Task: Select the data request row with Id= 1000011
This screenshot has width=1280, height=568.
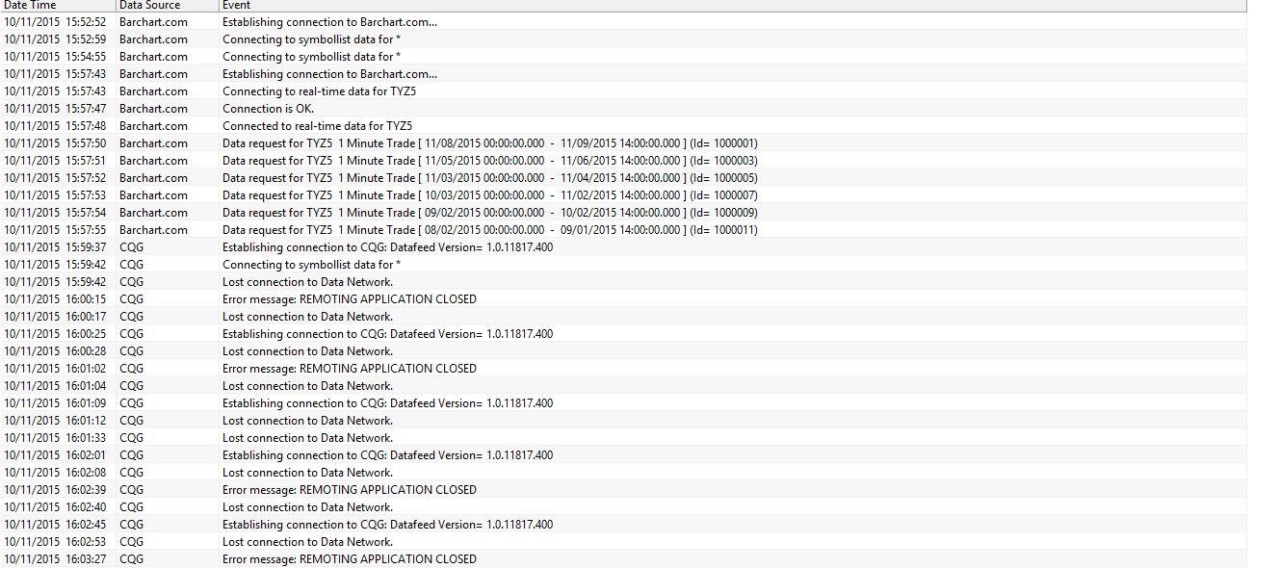Action: [489, 230]
